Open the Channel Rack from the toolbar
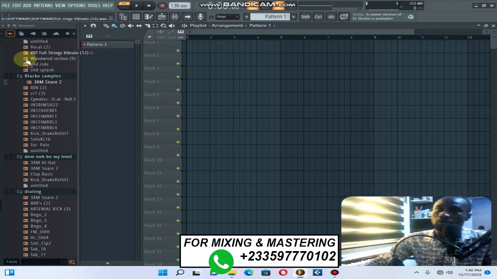 tap(136, 17)
